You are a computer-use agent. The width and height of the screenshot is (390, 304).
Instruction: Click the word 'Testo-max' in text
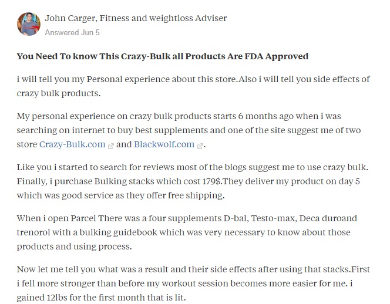(273, 218)
